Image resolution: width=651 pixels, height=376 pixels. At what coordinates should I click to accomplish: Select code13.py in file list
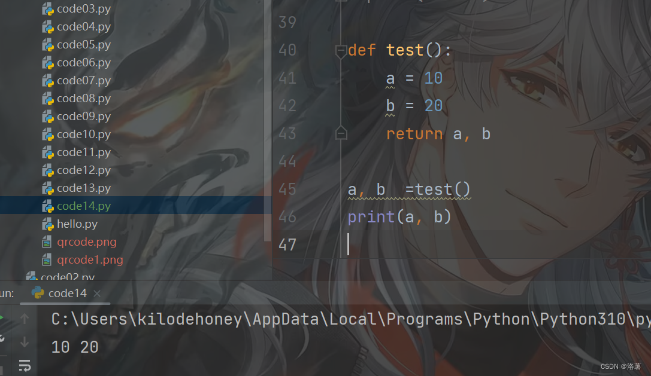click(x=83, y=188)
